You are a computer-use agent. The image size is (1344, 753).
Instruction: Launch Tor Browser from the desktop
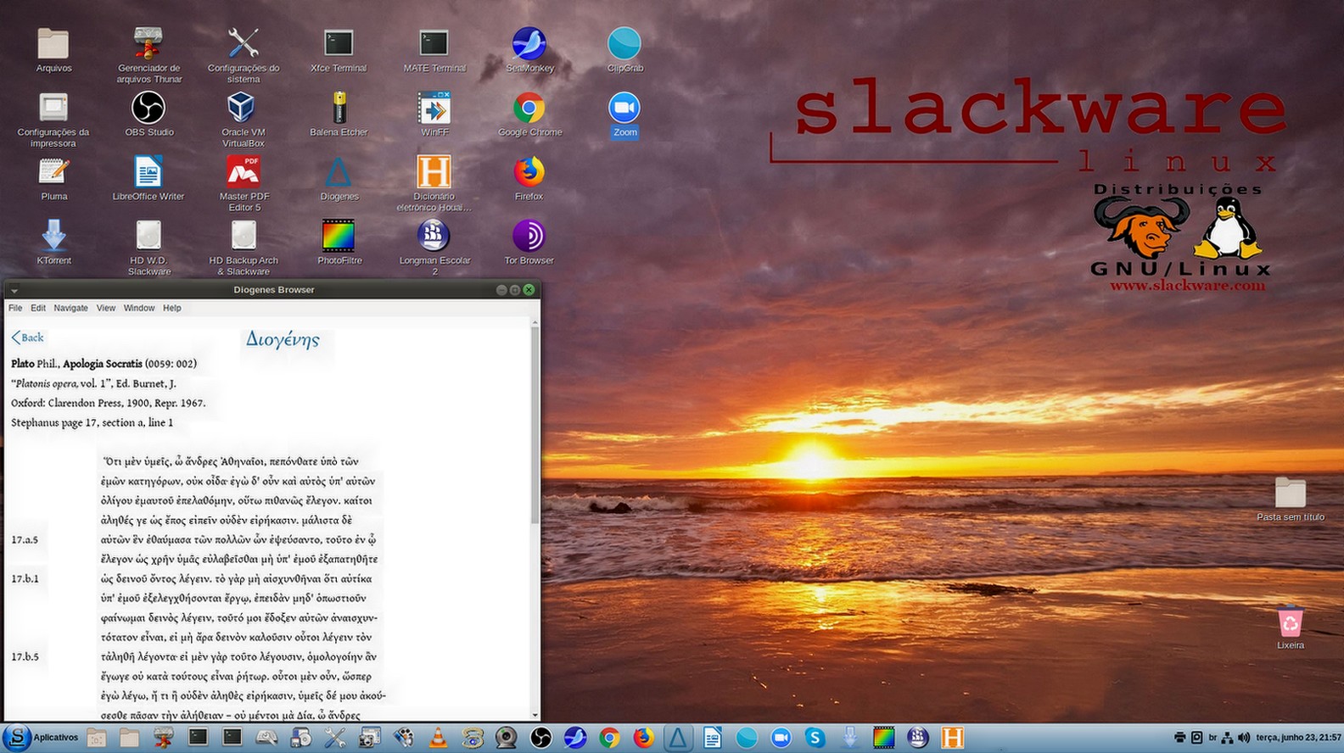tap(529, 237)
